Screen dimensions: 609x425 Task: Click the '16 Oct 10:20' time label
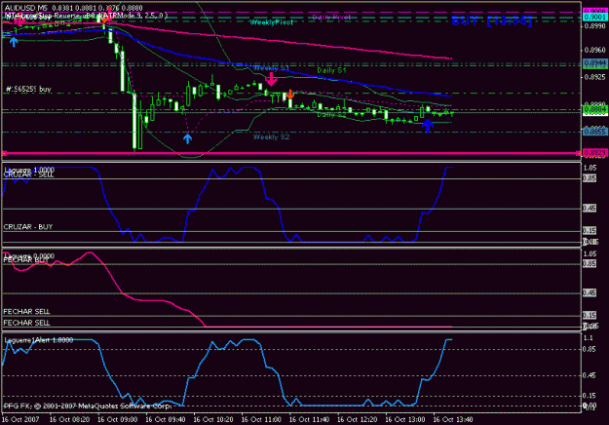213,419
